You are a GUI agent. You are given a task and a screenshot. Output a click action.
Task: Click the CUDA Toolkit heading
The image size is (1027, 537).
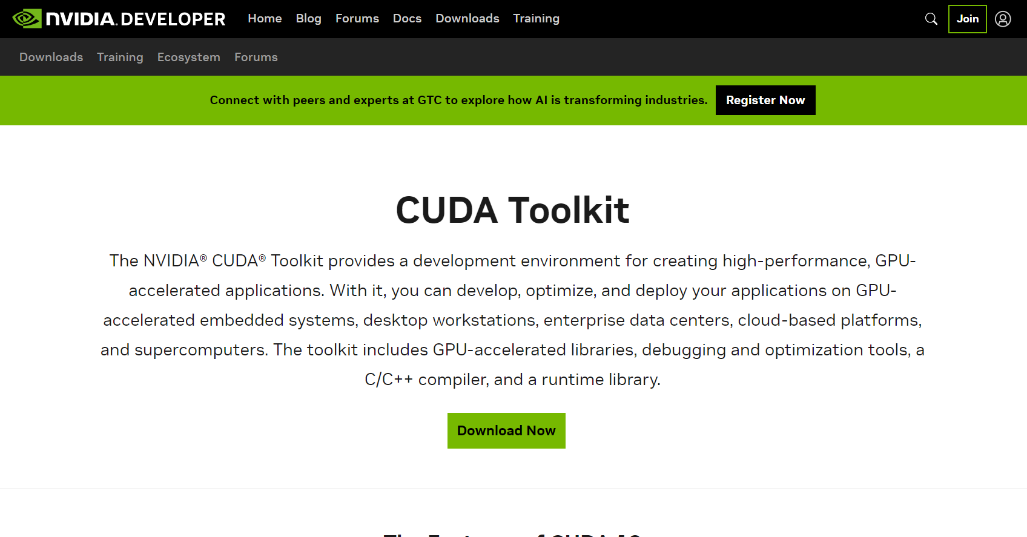(x=512, y=210)
